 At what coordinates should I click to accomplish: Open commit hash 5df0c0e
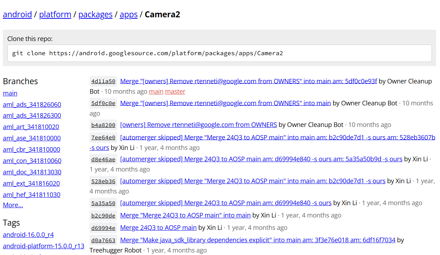tap(103, 103)
